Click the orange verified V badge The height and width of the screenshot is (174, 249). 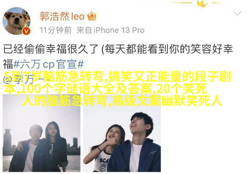point(26,31)
